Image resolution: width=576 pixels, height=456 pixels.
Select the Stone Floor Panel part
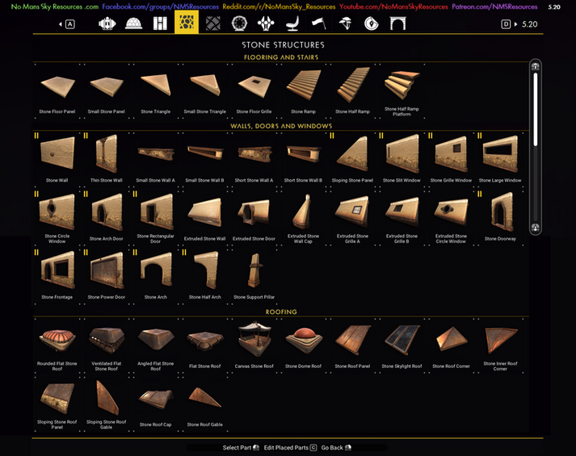(x=57, y=91)
